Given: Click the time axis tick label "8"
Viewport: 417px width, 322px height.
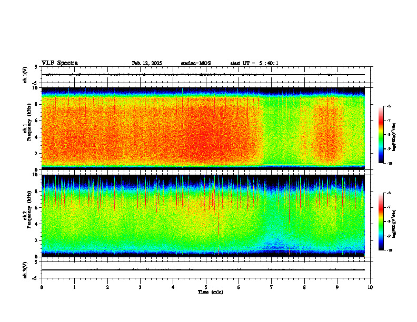Looking at the screenshot, I should pos(304,287).
